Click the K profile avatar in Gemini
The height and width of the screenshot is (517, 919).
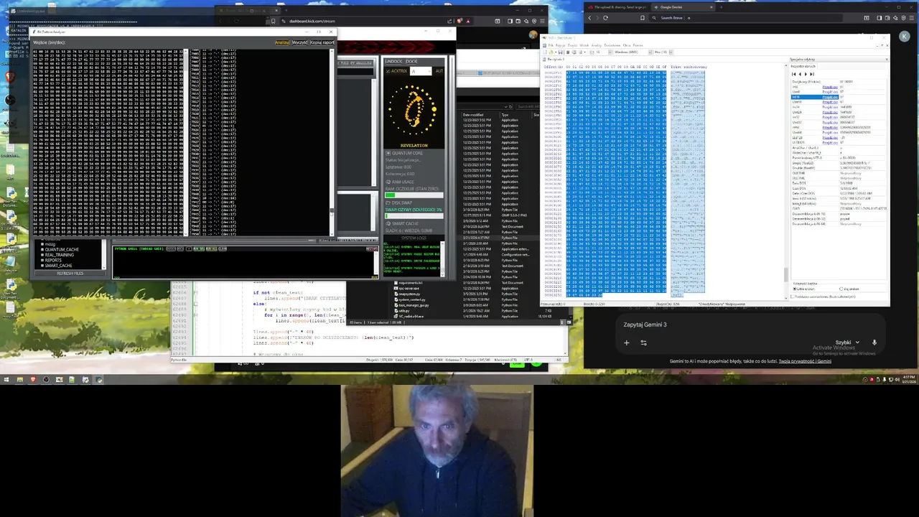click(904, 36)
